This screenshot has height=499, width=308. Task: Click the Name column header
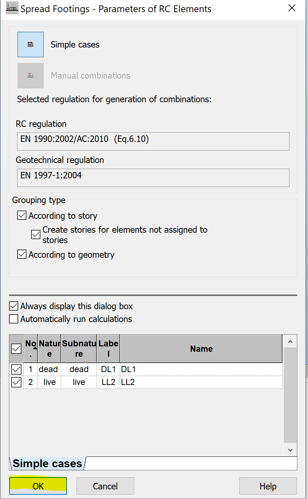pos(201,349)
